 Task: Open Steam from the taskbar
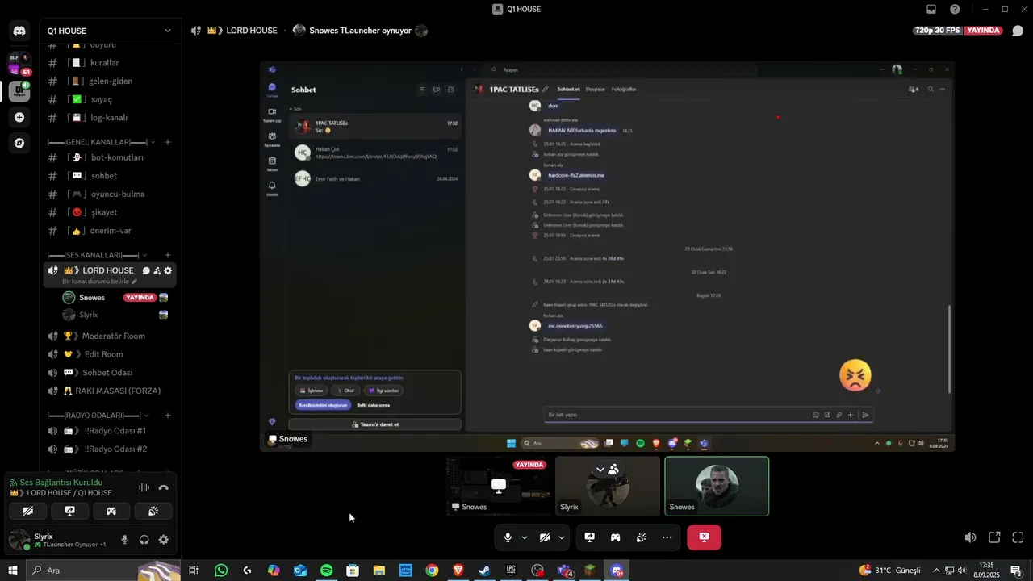(484, 571)
